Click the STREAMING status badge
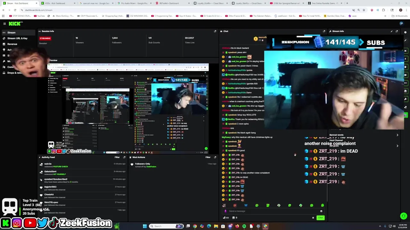410x230 pixels. coord(45,38)
